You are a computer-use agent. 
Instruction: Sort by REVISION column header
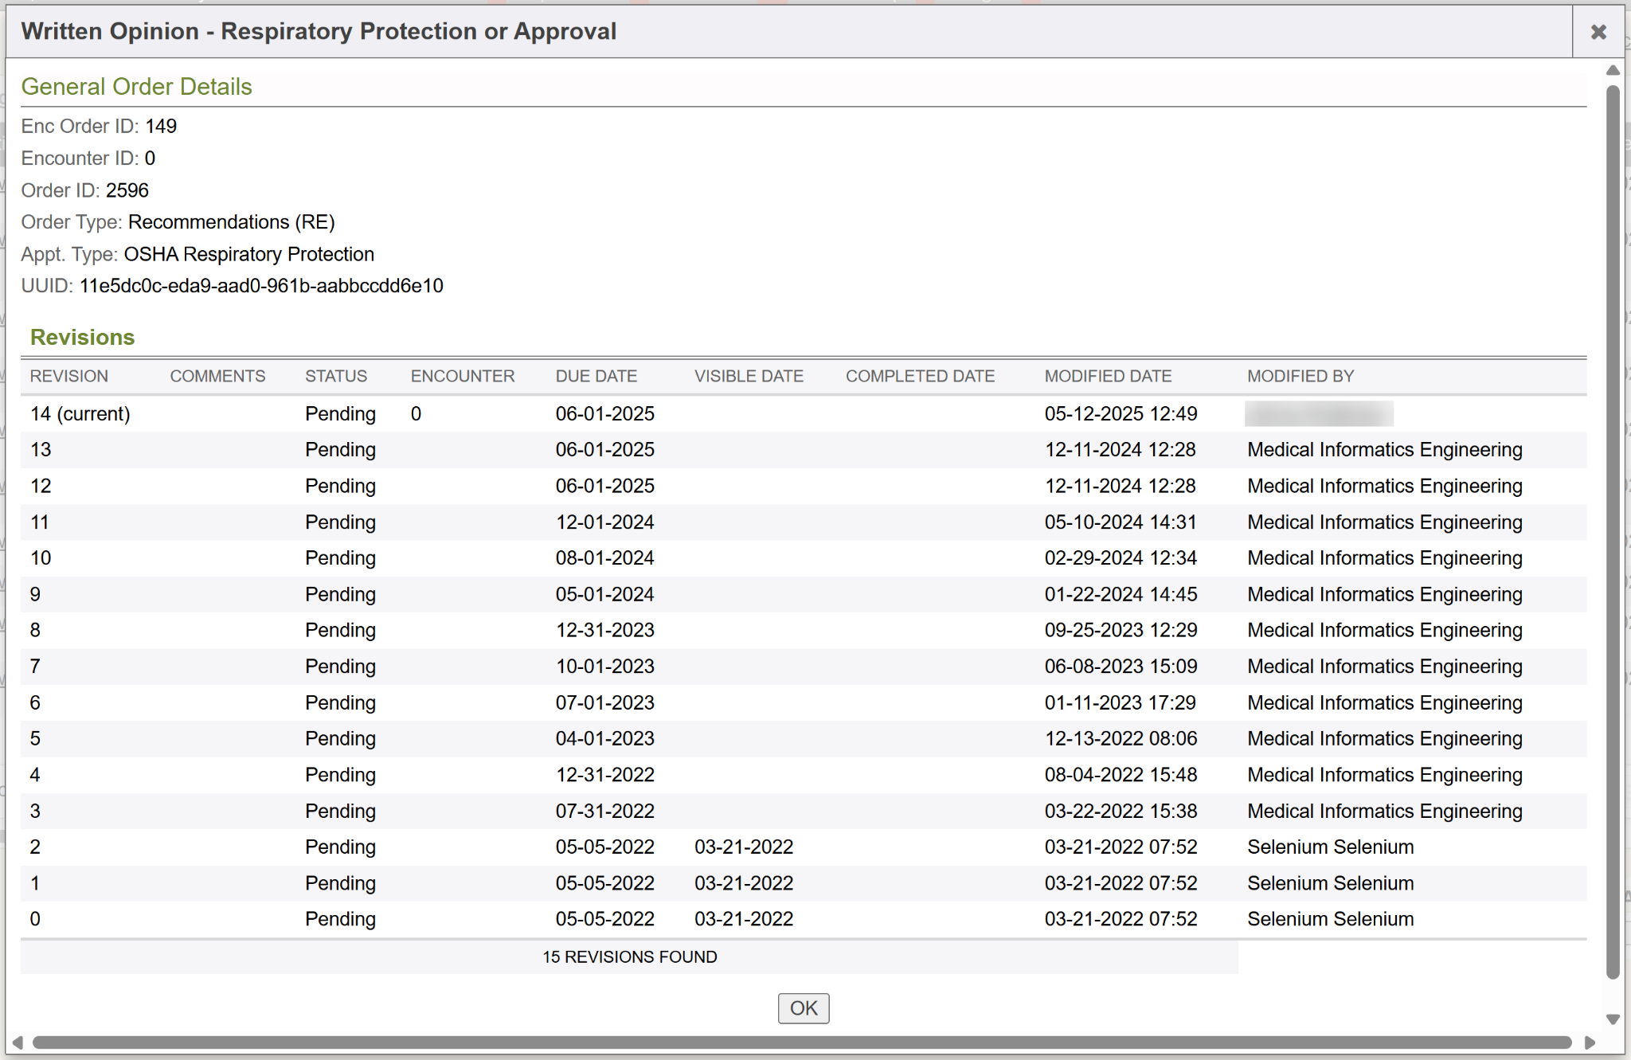pos(69,376)
